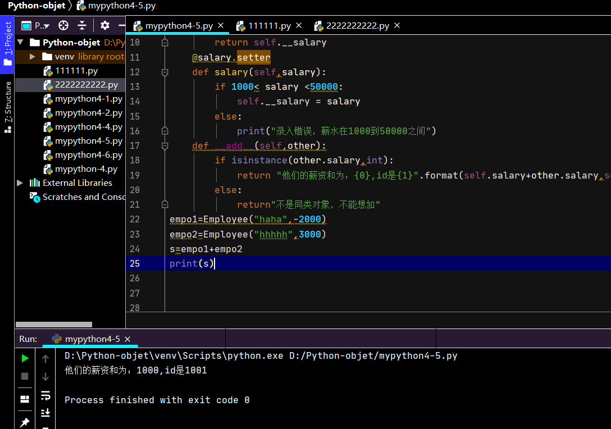Viewport: 611px width, 429px height.
Task: Fold code at line 10 gutter marker
Action: (165, 43)
